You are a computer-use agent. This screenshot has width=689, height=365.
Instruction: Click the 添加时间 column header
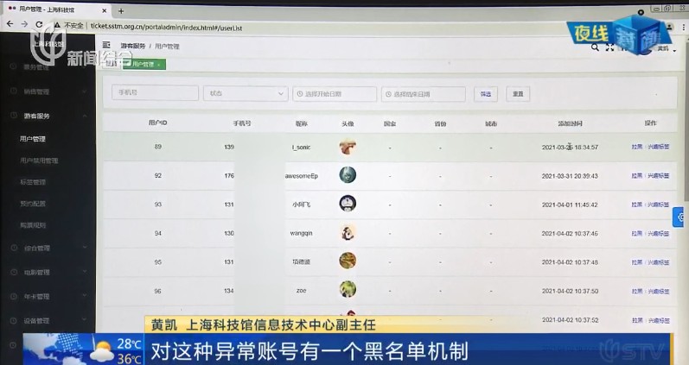570,123
